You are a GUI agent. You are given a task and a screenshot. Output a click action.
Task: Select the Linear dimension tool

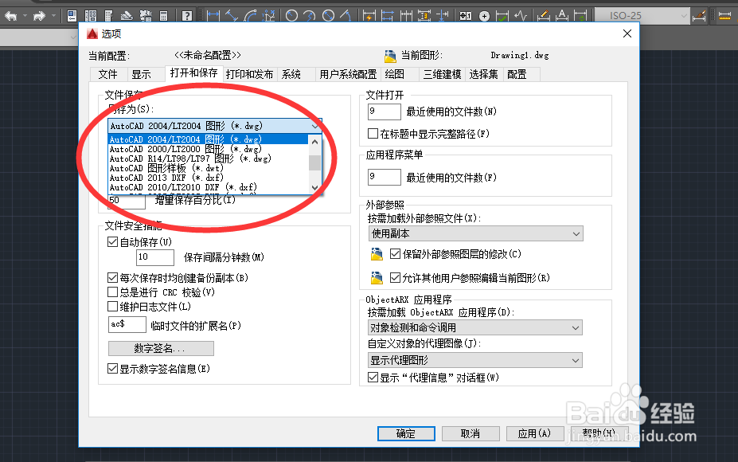click(x=213, y=15)
